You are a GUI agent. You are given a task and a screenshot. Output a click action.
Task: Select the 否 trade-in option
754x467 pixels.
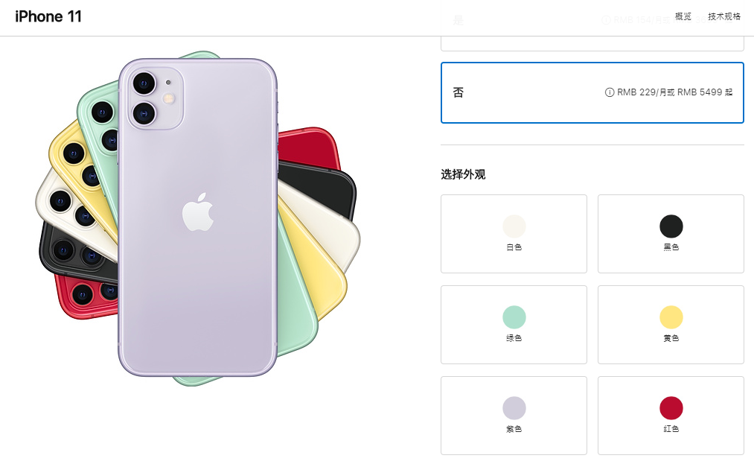coord(592,92)
